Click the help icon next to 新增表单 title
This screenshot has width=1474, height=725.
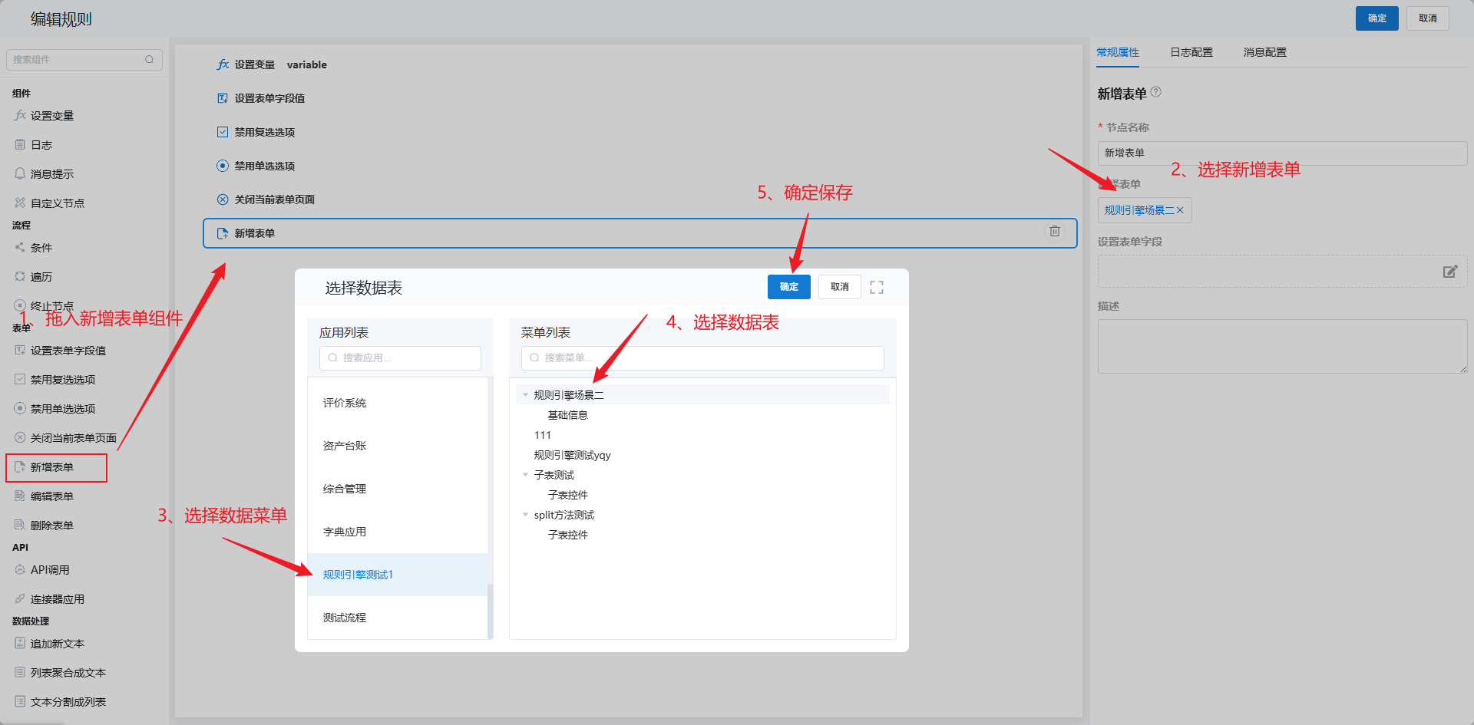1156,92
